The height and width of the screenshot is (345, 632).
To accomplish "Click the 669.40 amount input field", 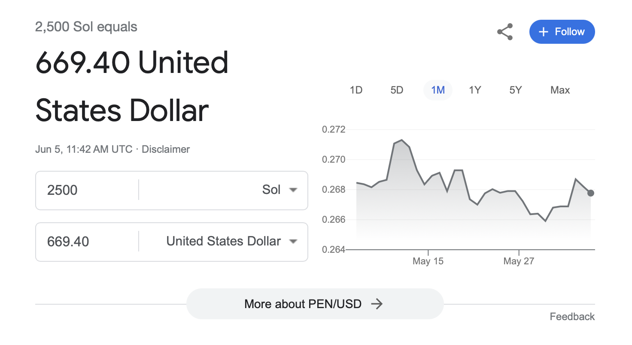I will coord(87,242).
